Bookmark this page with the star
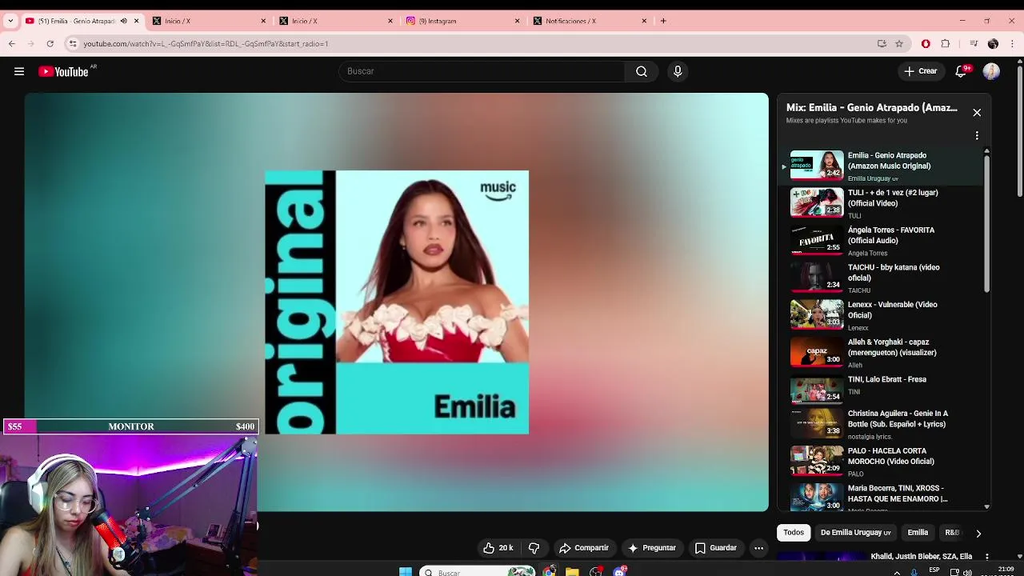The width and height of the screenshot is (1024, 576). [899, 44]
